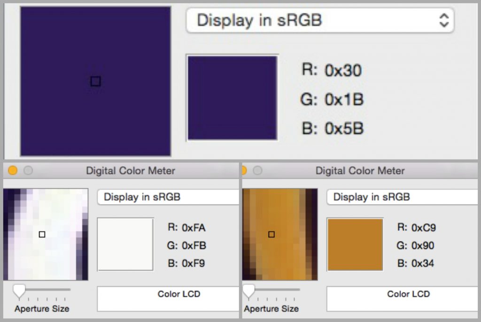Minimize the left Digital Color Meter window

tap(13, 171)
